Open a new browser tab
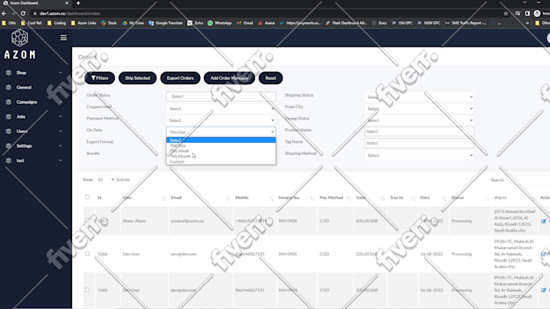This screenshot has width=550, height=309. point(78,3)
